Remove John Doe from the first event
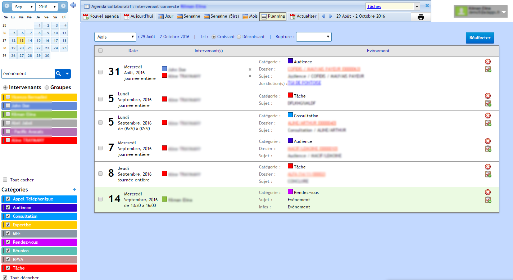The height and width of the screenshot is (280, 513). (250, 69)
